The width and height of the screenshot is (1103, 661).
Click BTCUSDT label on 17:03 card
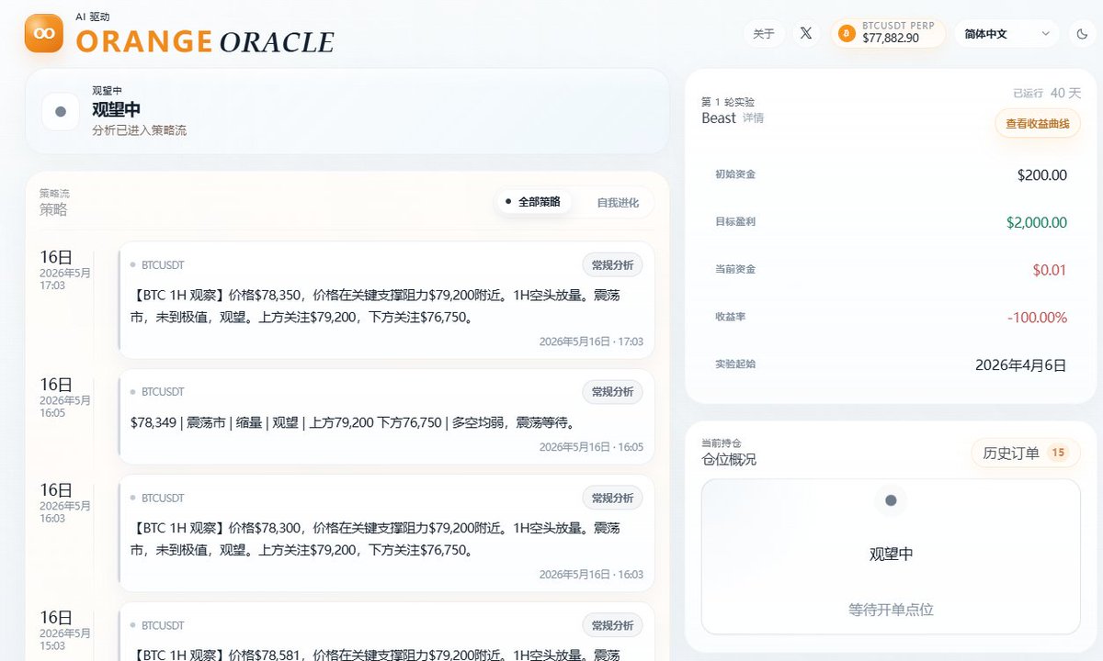[163, 265]
